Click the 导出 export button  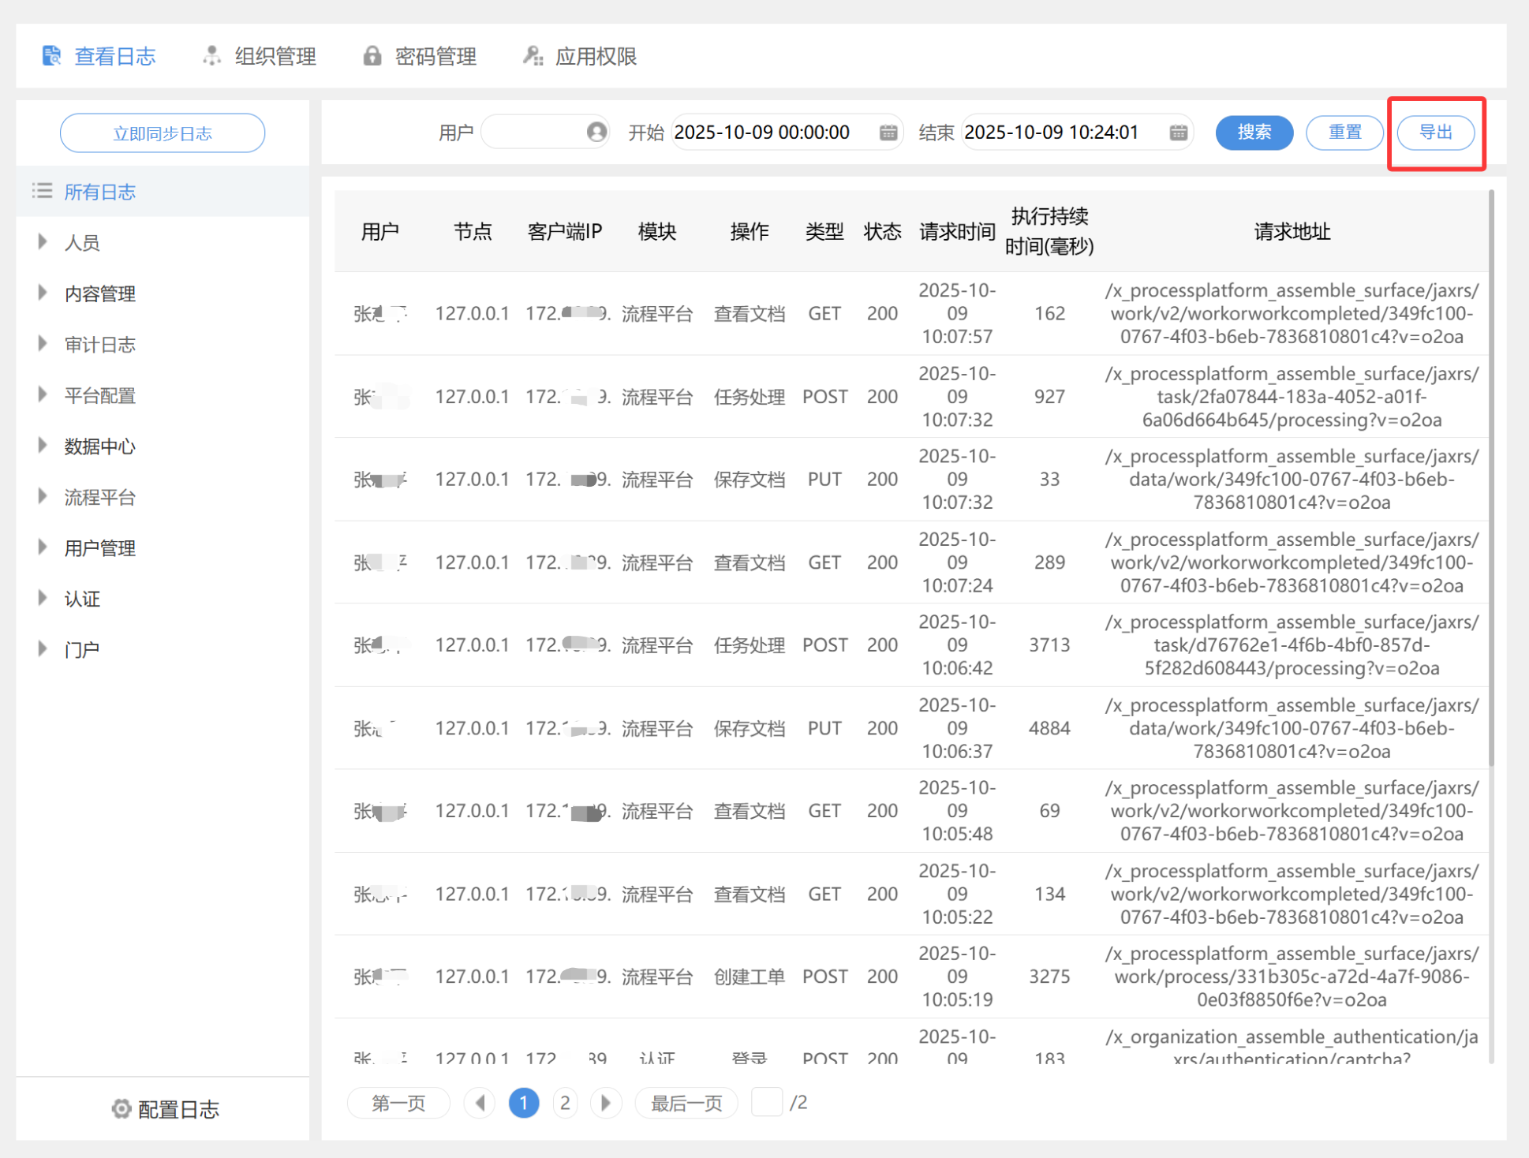(1435, 132)
